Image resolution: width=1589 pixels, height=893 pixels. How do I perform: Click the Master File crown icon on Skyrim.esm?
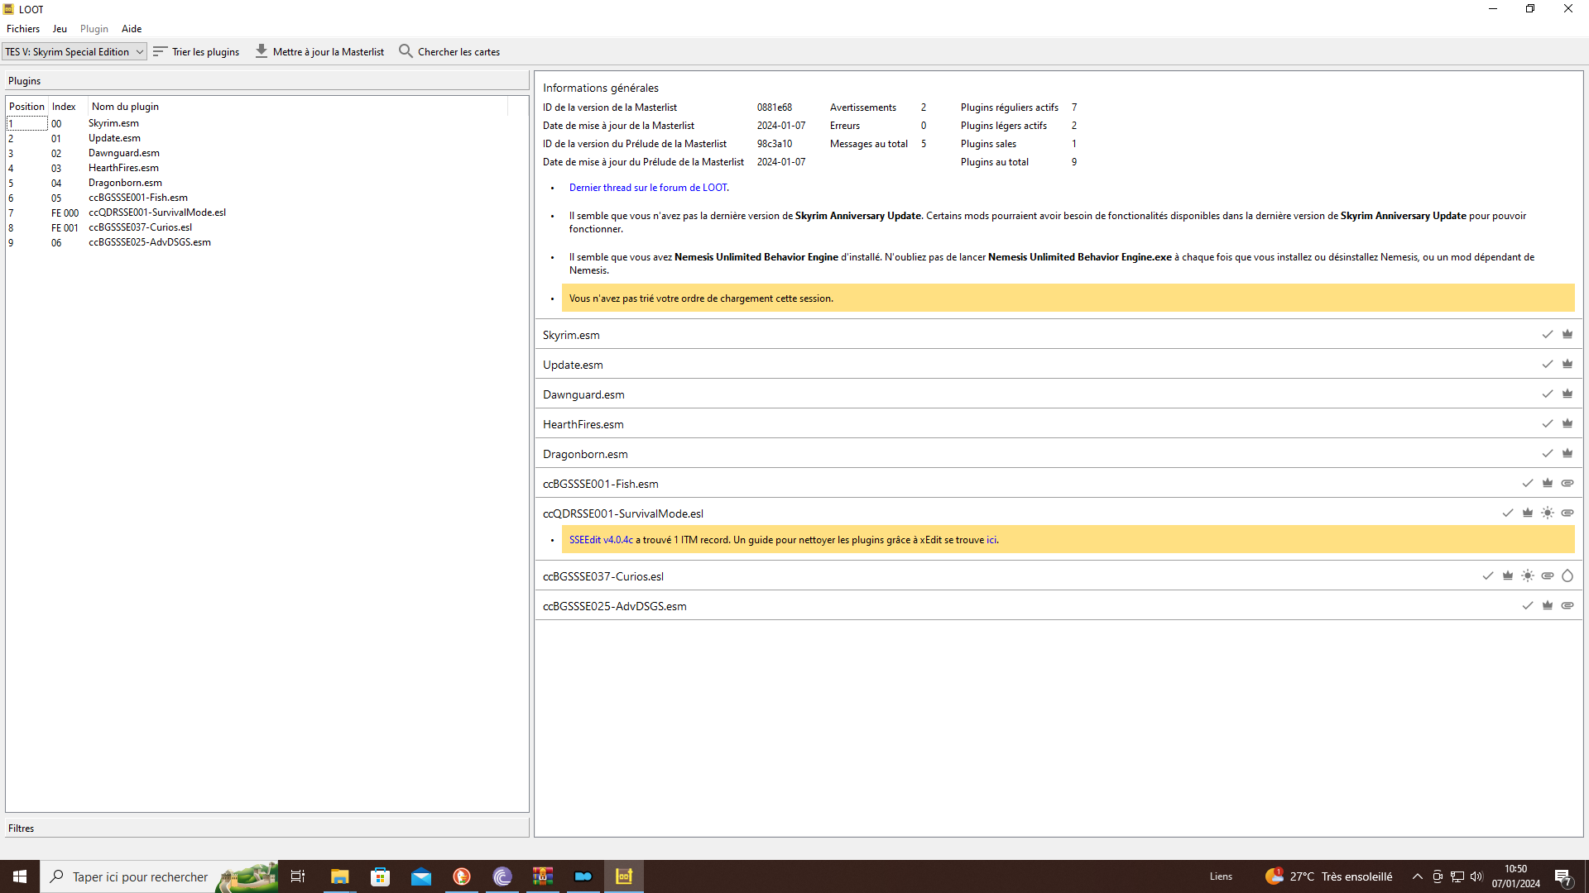[x=1567, y=334]
